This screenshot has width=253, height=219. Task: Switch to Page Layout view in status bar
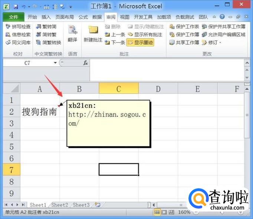tap(164, 212)
